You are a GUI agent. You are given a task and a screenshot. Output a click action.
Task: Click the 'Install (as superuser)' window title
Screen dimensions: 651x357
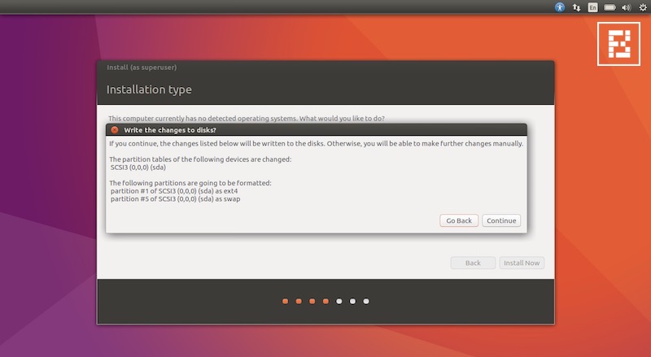pos(142,67)
